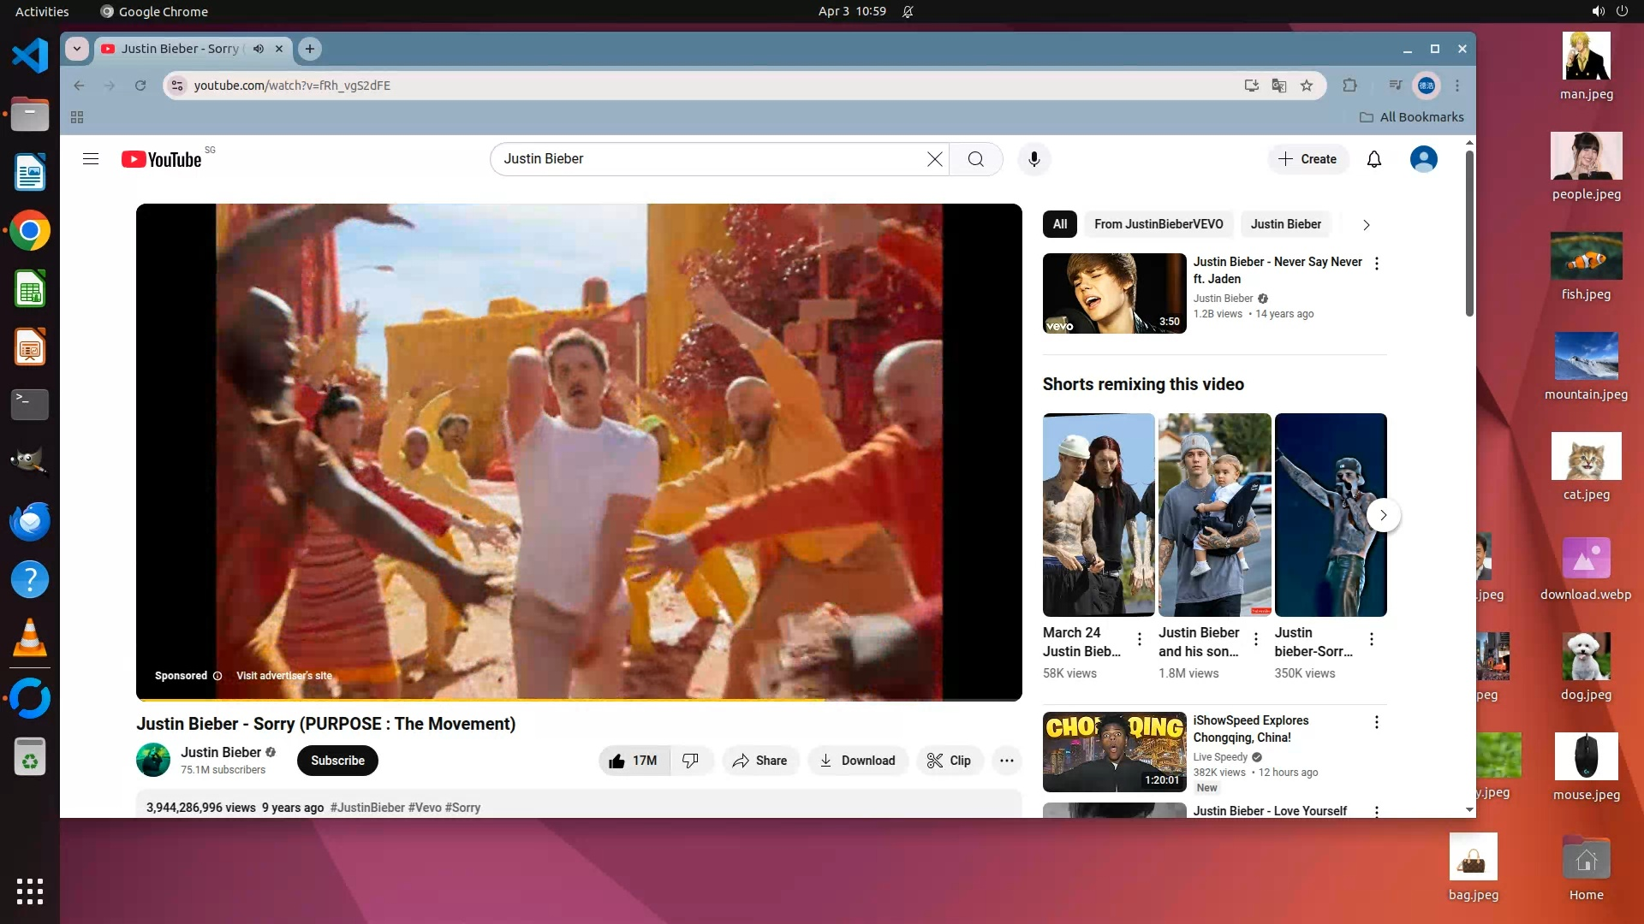Click the yellow ad progress bar
The height and width of the screenshot is (924, 1644).
(x=479, y=699)
